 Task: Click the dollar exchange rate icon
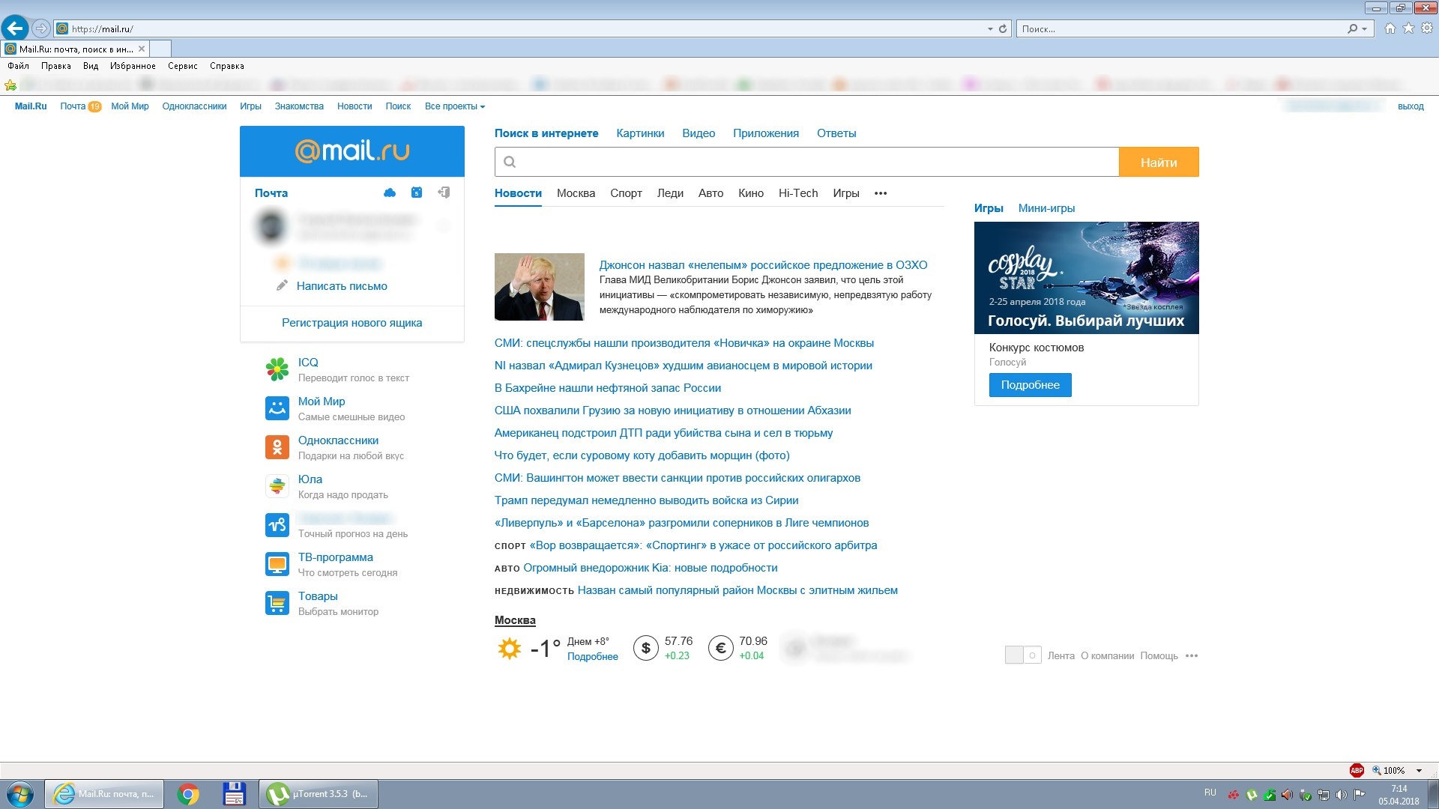646,648
